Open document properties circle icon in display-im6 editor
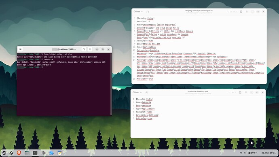Image resolution: width=279 pixels, height=157 pixels. coord(241,12)
